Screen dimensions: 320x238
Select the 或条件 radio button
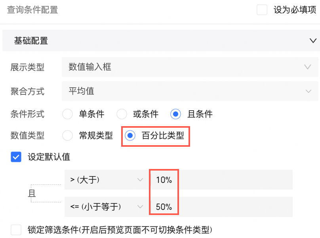[x=122, y=114]
